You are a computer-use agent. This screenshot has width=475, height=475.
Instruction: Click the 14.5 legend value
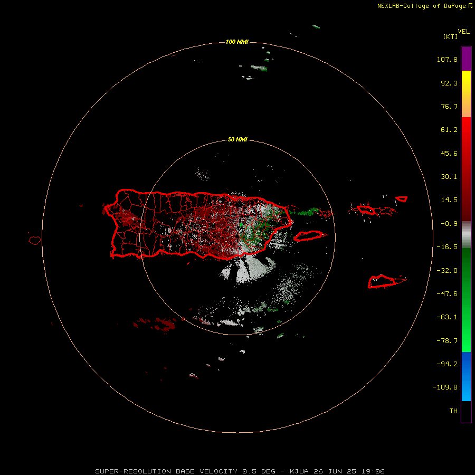(x=449, y=200)
